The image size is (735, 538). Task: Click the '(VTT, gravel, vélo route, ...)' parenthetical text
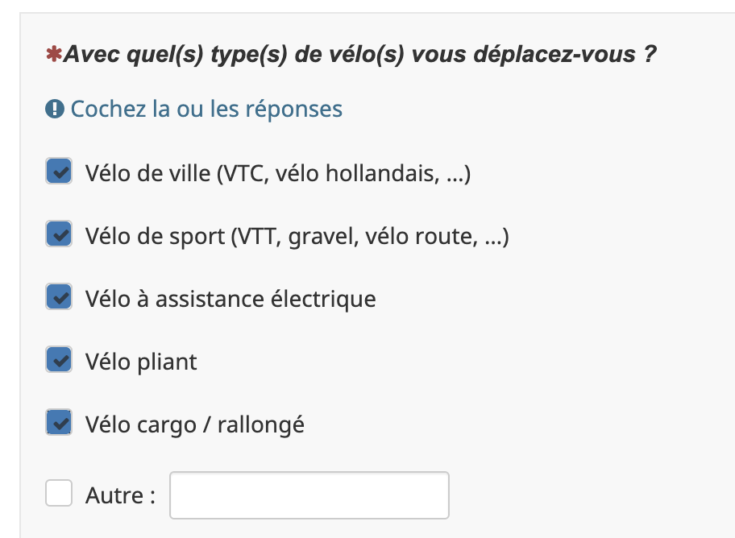click(370, 236)
